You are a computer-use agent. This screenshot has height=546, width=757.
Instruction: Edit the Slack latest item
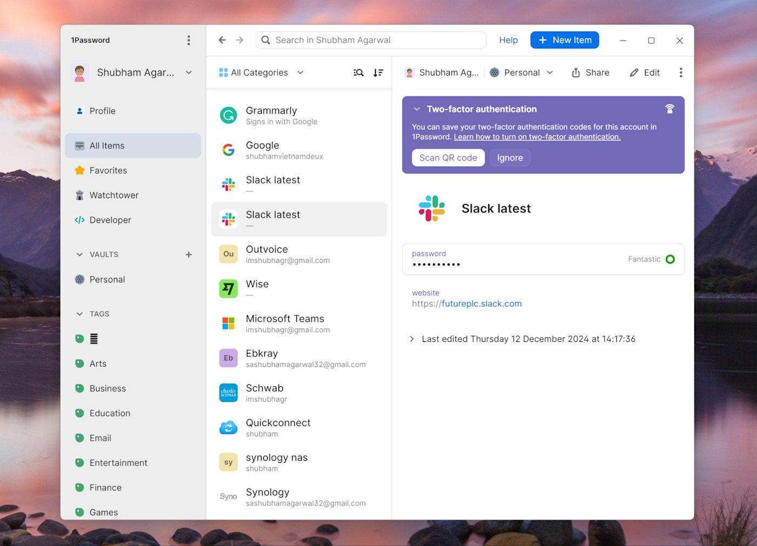coord(645,72)
